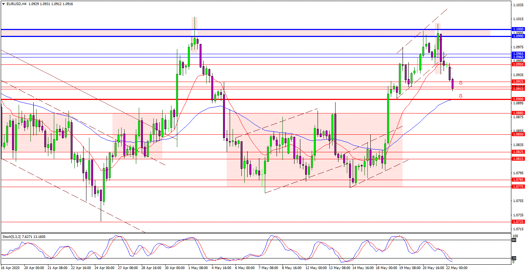Image resolution: width=526 pixels, height=272 pixels.
Task: Select the red 1.0775 price label
Action: point(518,187)
